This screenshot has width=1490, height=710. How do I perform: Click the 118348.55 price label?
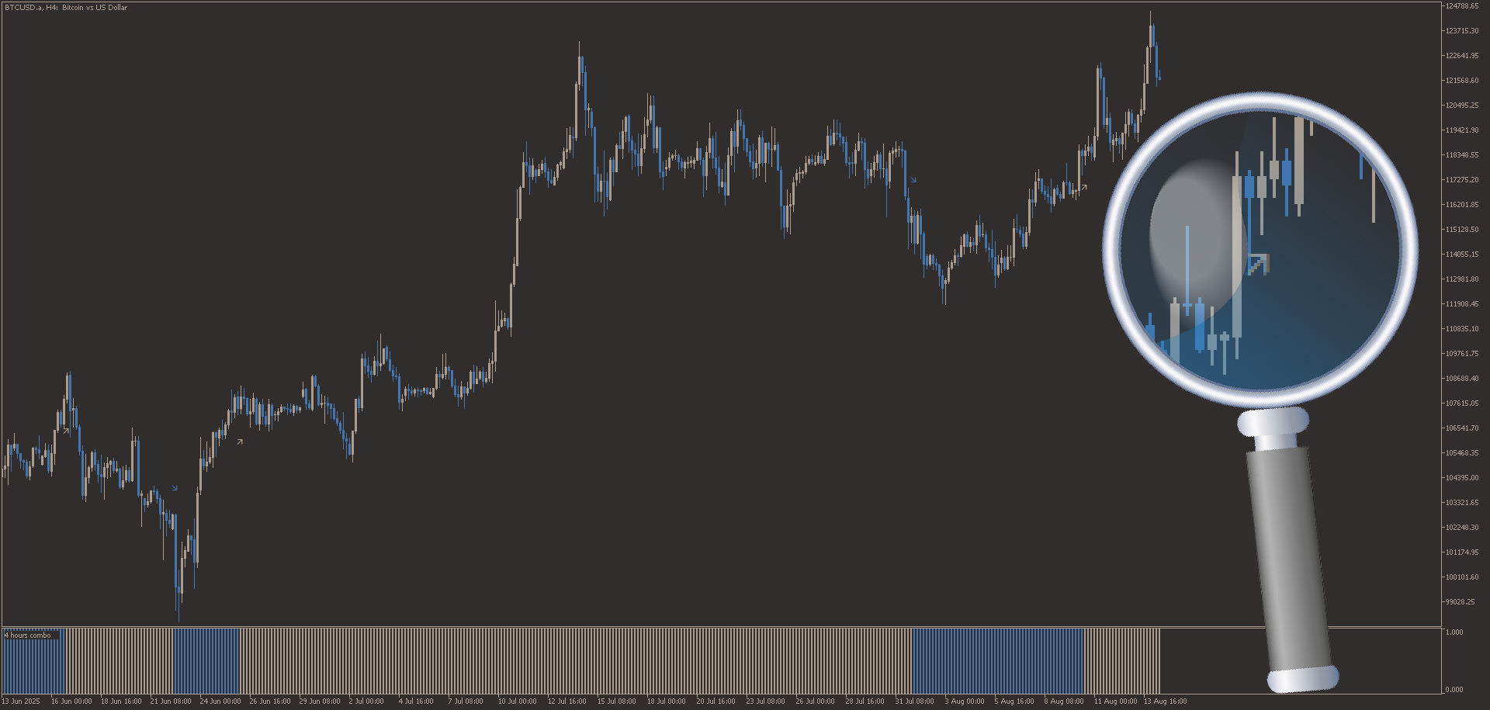1462,155
